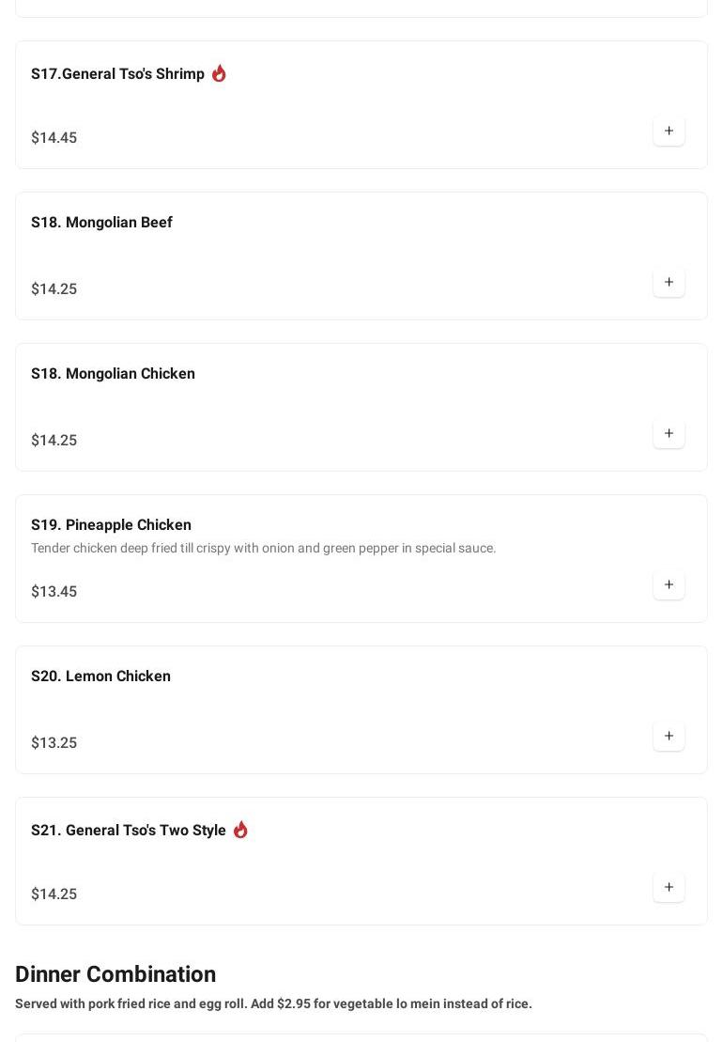Click the spicy flame icon beside General Tso's Shrimp
The height and width of the screenshot is (1042, 723).
click(219, 73)
